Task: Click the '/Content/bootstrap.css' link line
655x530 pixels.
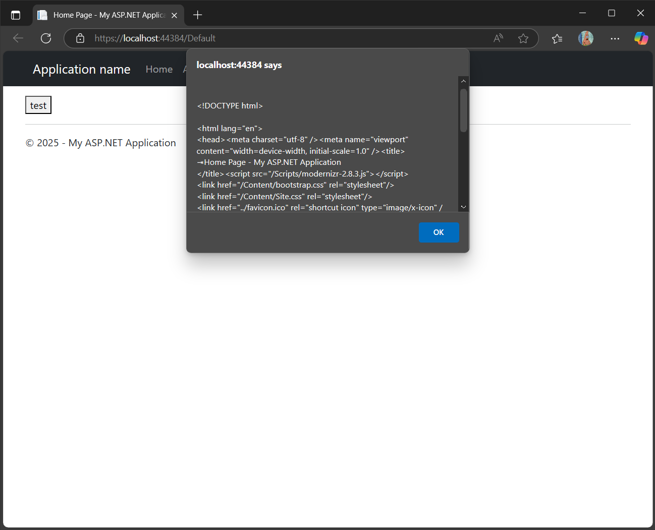Action: pos(296,185)
